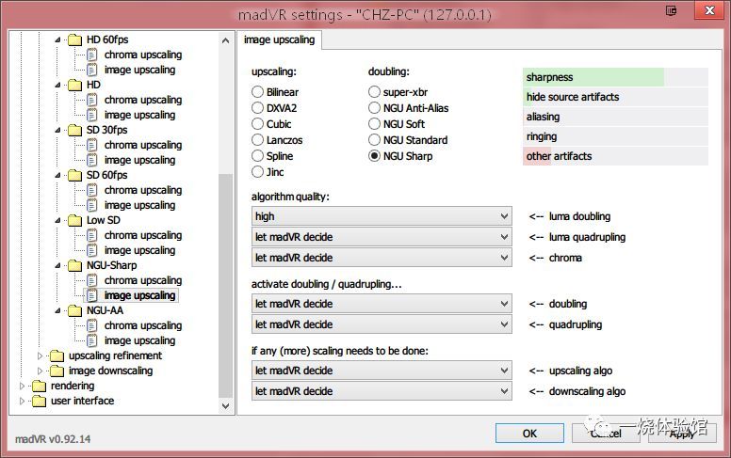Screen dimensions: 731x458
Task: Open the luma doubling quality dropdown
Action: click(x=382, y=216)
